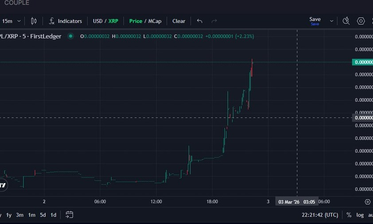373x224 pixels.
Task: Undo the last chart action
Action: click(x=200, y=21)
